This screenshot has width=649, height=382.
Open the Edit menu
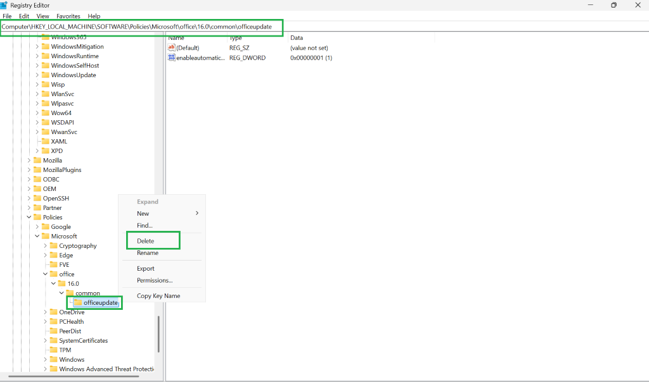coord(24,16)
